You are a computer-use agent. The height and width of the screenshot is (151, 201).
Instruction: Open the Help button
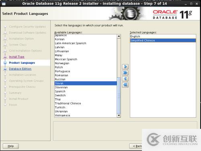pos(11,146)
